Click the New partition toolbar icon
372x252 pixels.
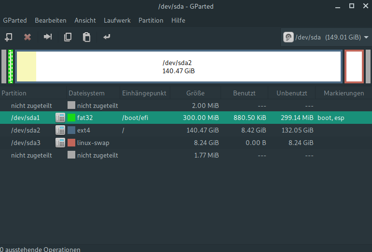[x=9, y=37]
